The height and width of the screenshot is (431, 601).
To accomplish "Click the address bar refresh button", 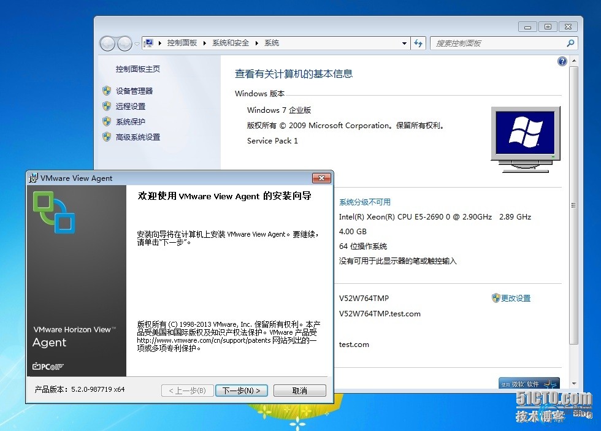I will coord(418,44).
